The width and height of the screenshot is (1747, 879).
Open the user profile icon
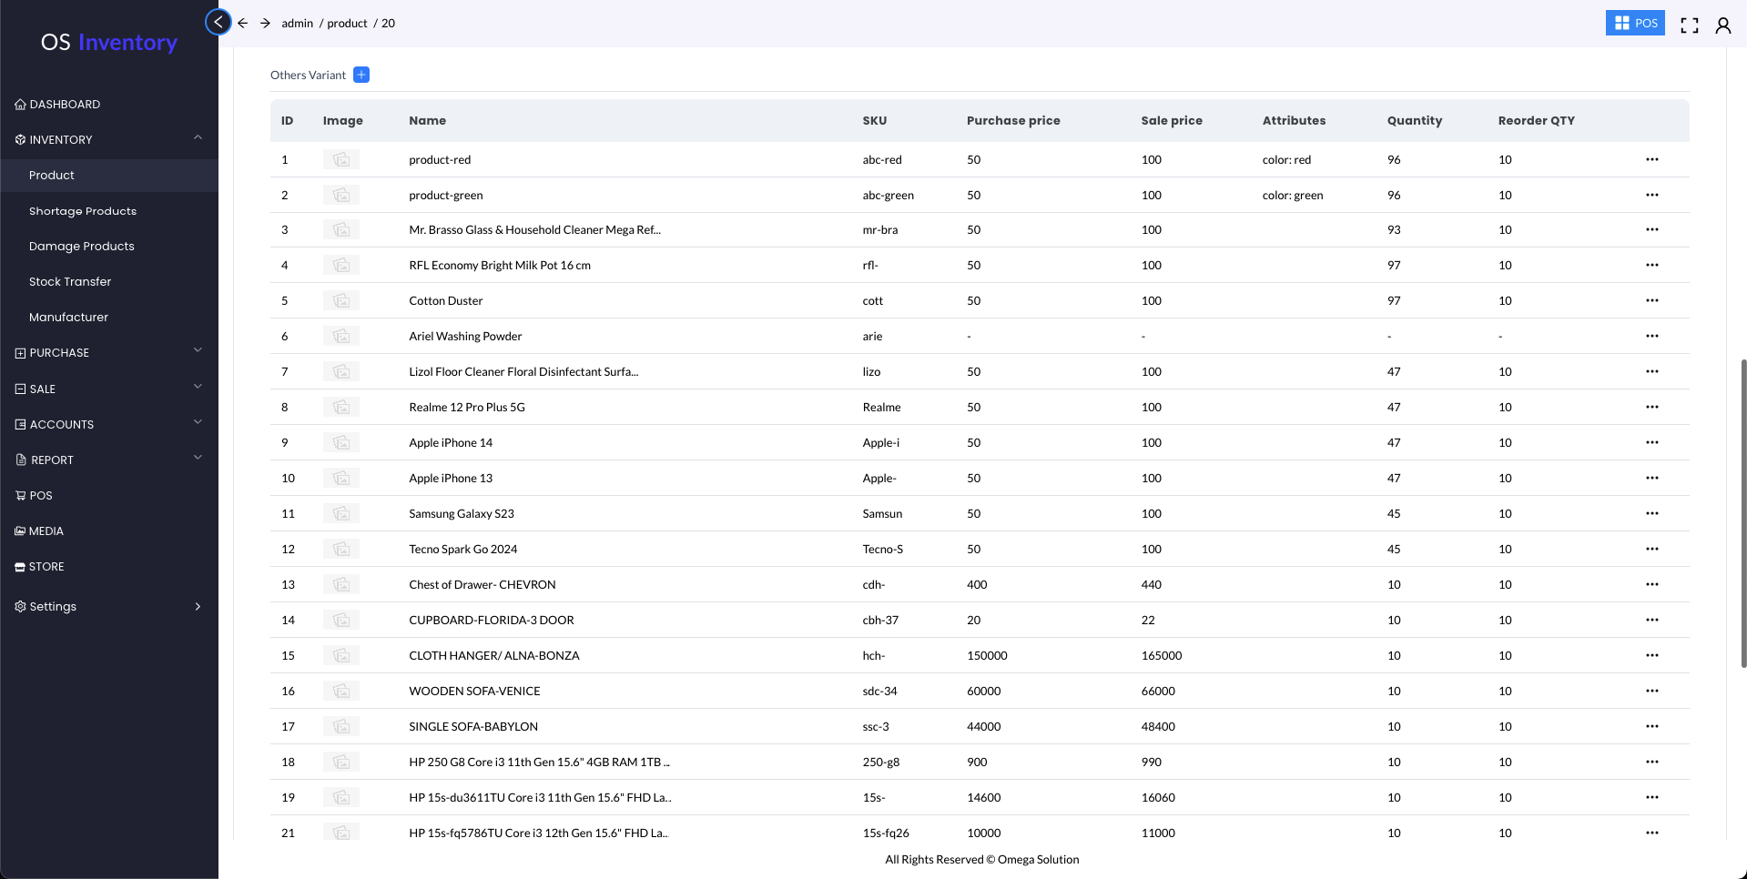tap(1722, 25)
